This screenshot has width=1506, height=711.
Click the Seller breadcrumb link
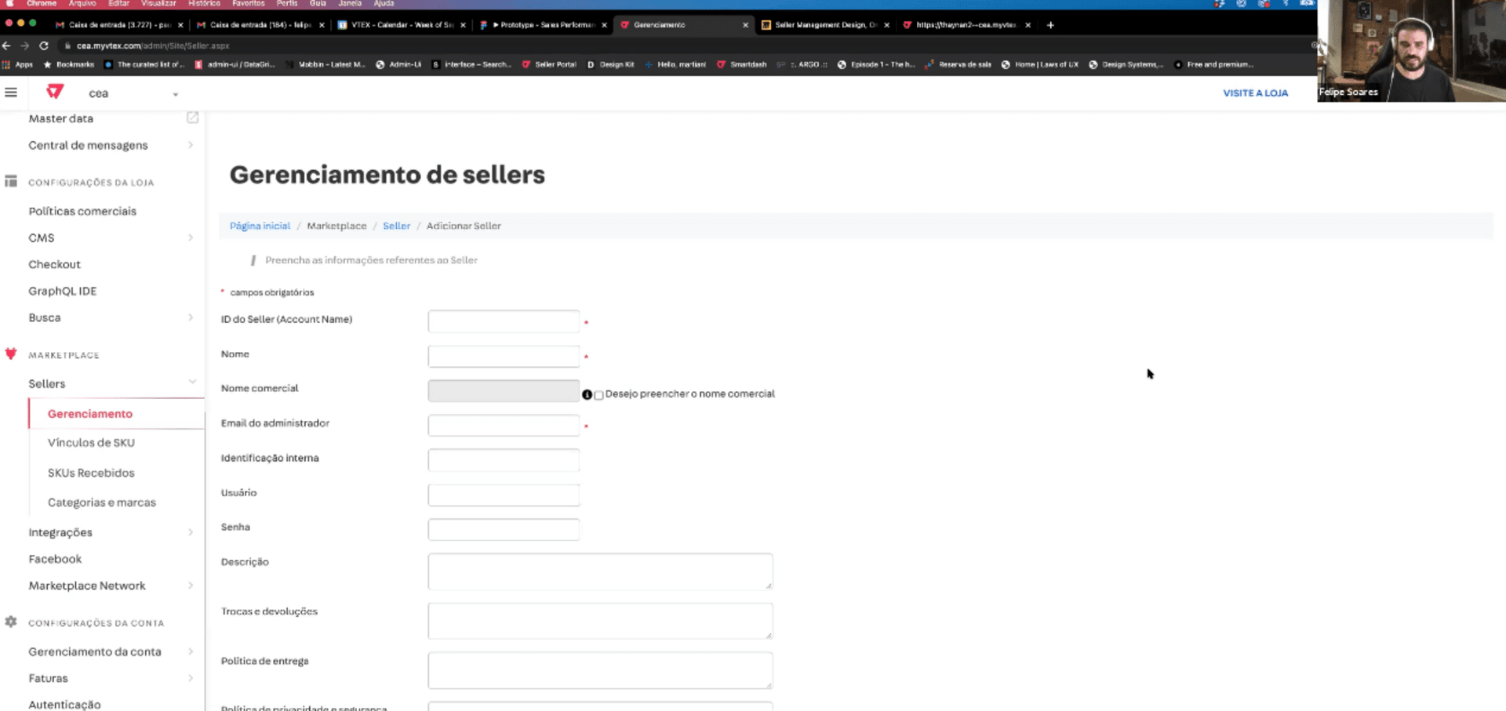396,226
